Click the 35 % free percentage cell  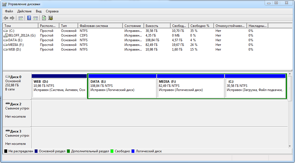pos(194,31)
